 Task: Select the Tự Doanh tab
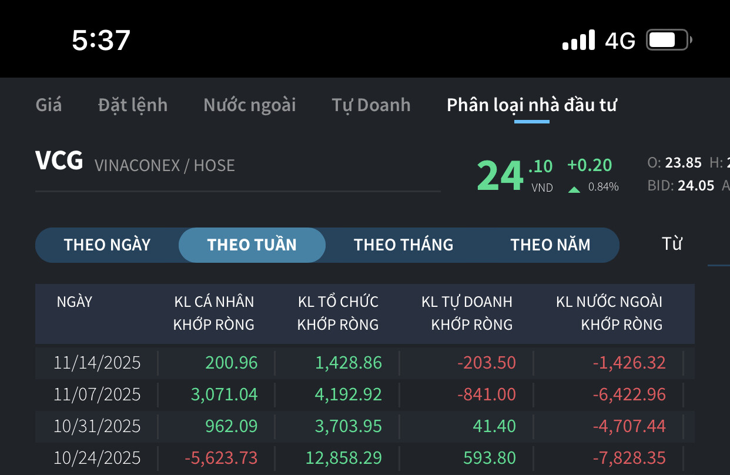371,105
